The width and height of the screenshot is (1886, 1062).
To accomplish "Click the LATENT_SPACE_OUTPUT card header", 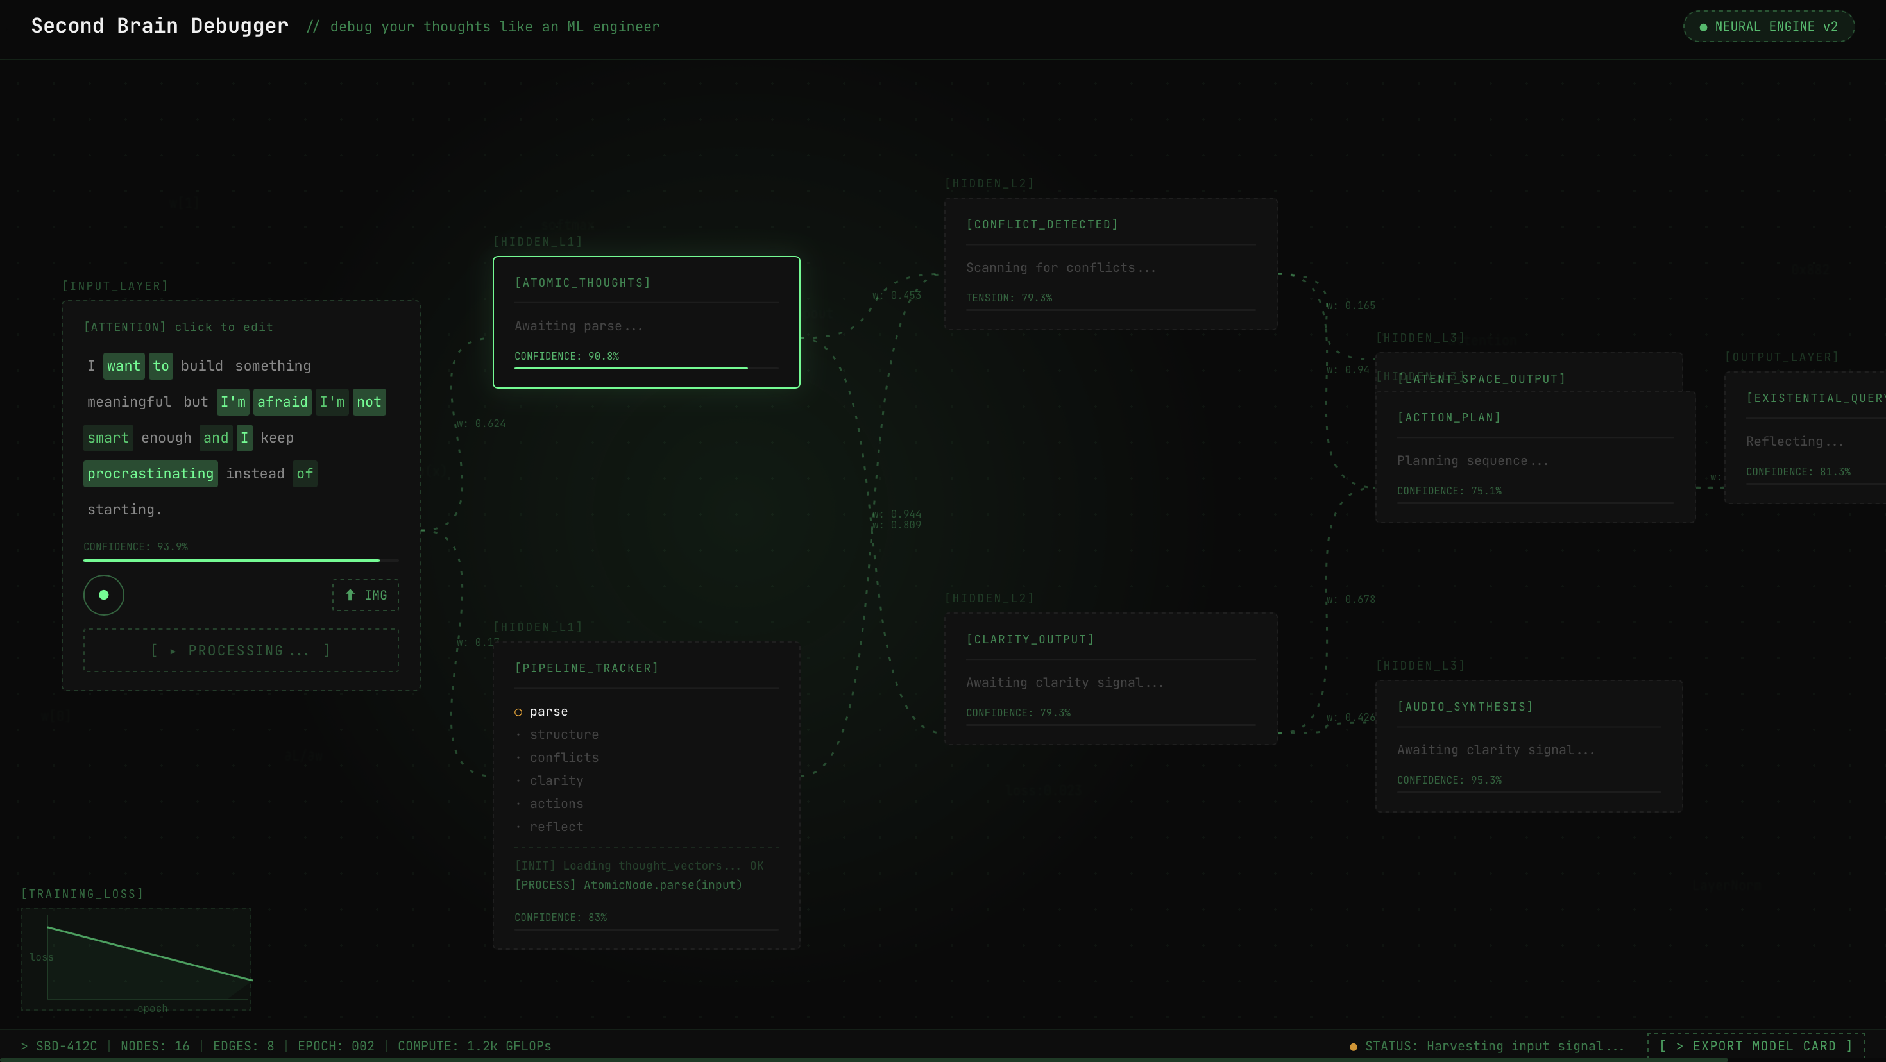I will (1481, 378).
